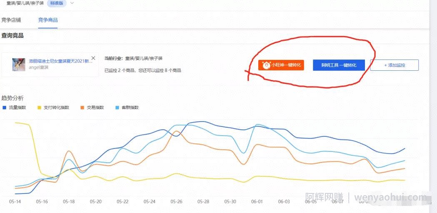This screenshot has width=437, height=213.
Task: Toggle the 交易指数 legend swatch
Action: tap(82, 107)
